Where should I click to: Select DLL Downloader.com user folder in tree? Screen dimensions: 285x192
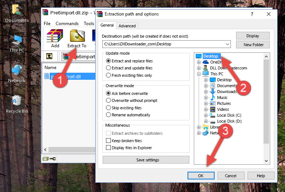coord(228,68)
